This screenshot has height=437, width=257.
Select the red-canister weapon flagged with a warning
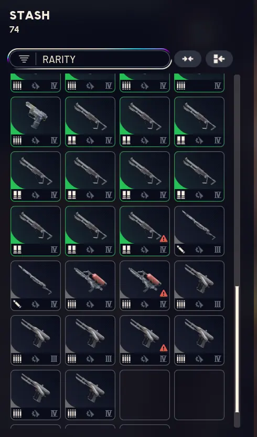click(145, 286)
